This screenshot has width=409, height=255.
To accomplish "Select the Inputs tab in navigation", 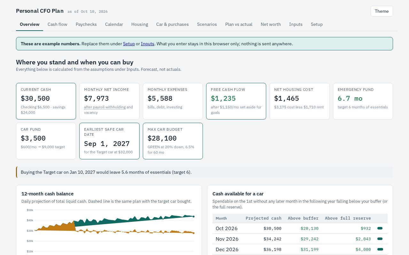I will pyautogui.click(x=296, y=24).
